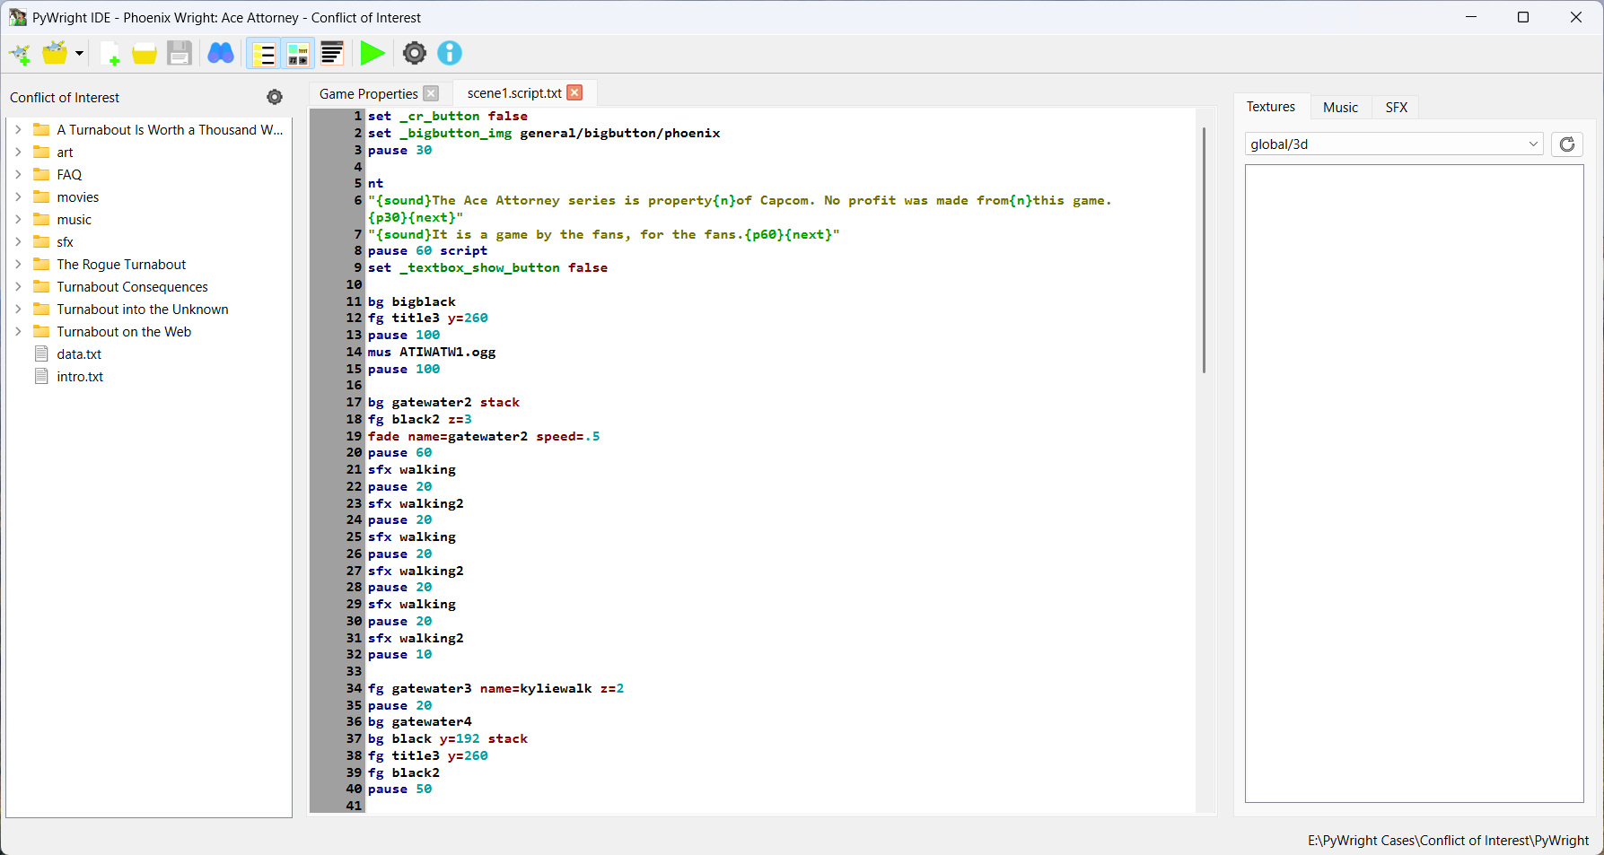Select the movies folder icon
Screen dimensions: 1604x855
41,197
